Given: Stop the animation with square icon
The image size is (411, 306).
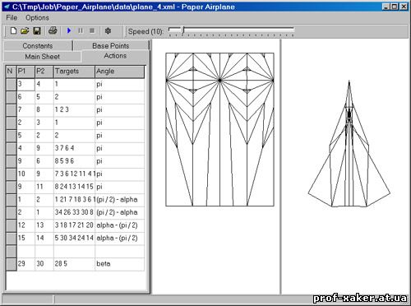Looking at the screenshot, I should [92, 30].
